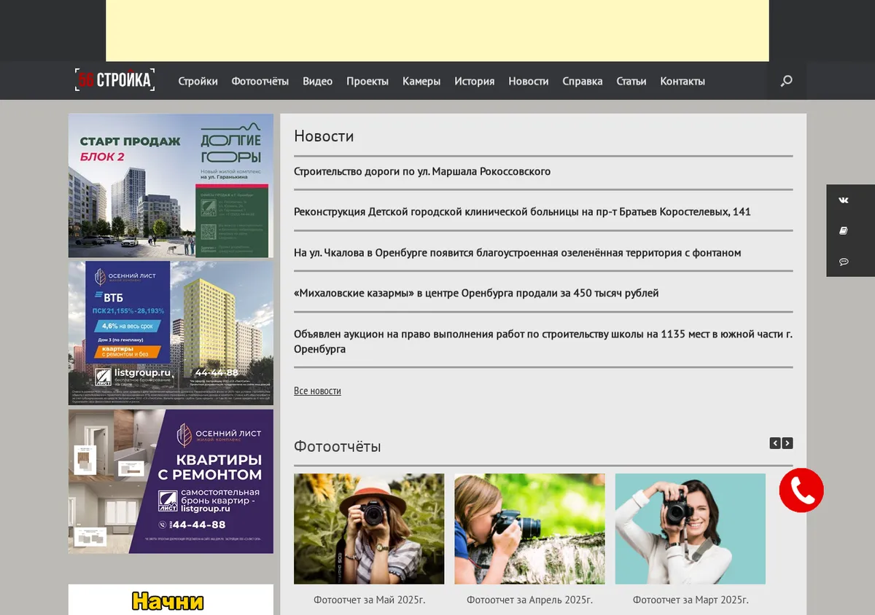The height and width of the screenshot is (615, 875).
Task: Click the book icon on right sidebar
Action: 844,231
